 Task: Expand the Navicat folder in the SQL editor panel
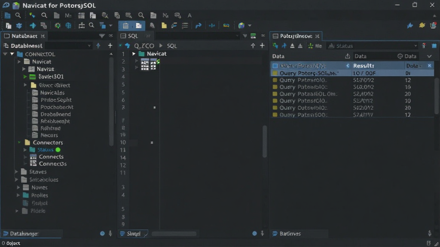tap(134, 54)
